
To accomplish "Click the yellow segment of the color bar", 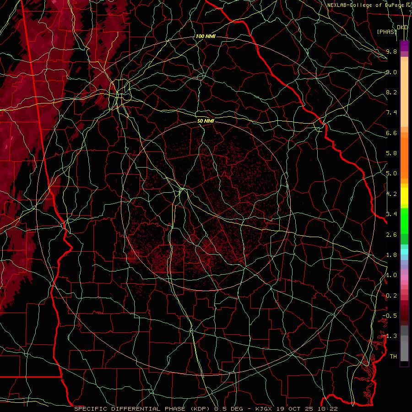I will coord(404,196).
